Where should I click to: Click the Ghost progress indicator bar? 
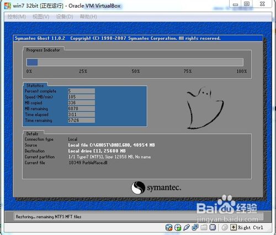click(x=135, y=62)
